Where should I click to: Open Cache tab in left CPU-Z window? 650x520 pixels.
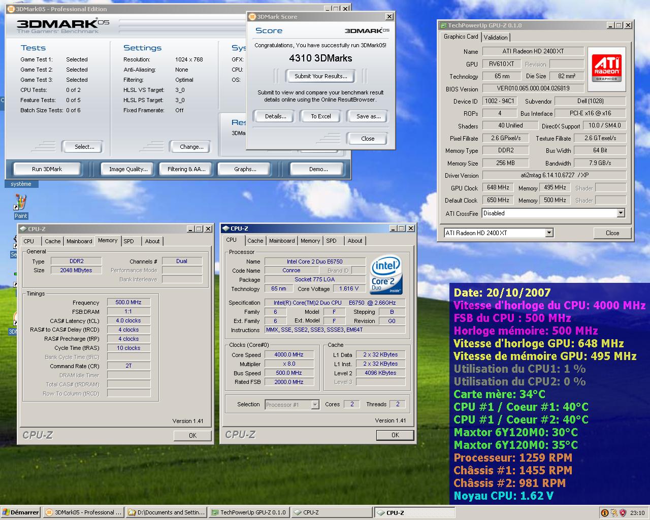pyautogui.click(x=52, y=241)
